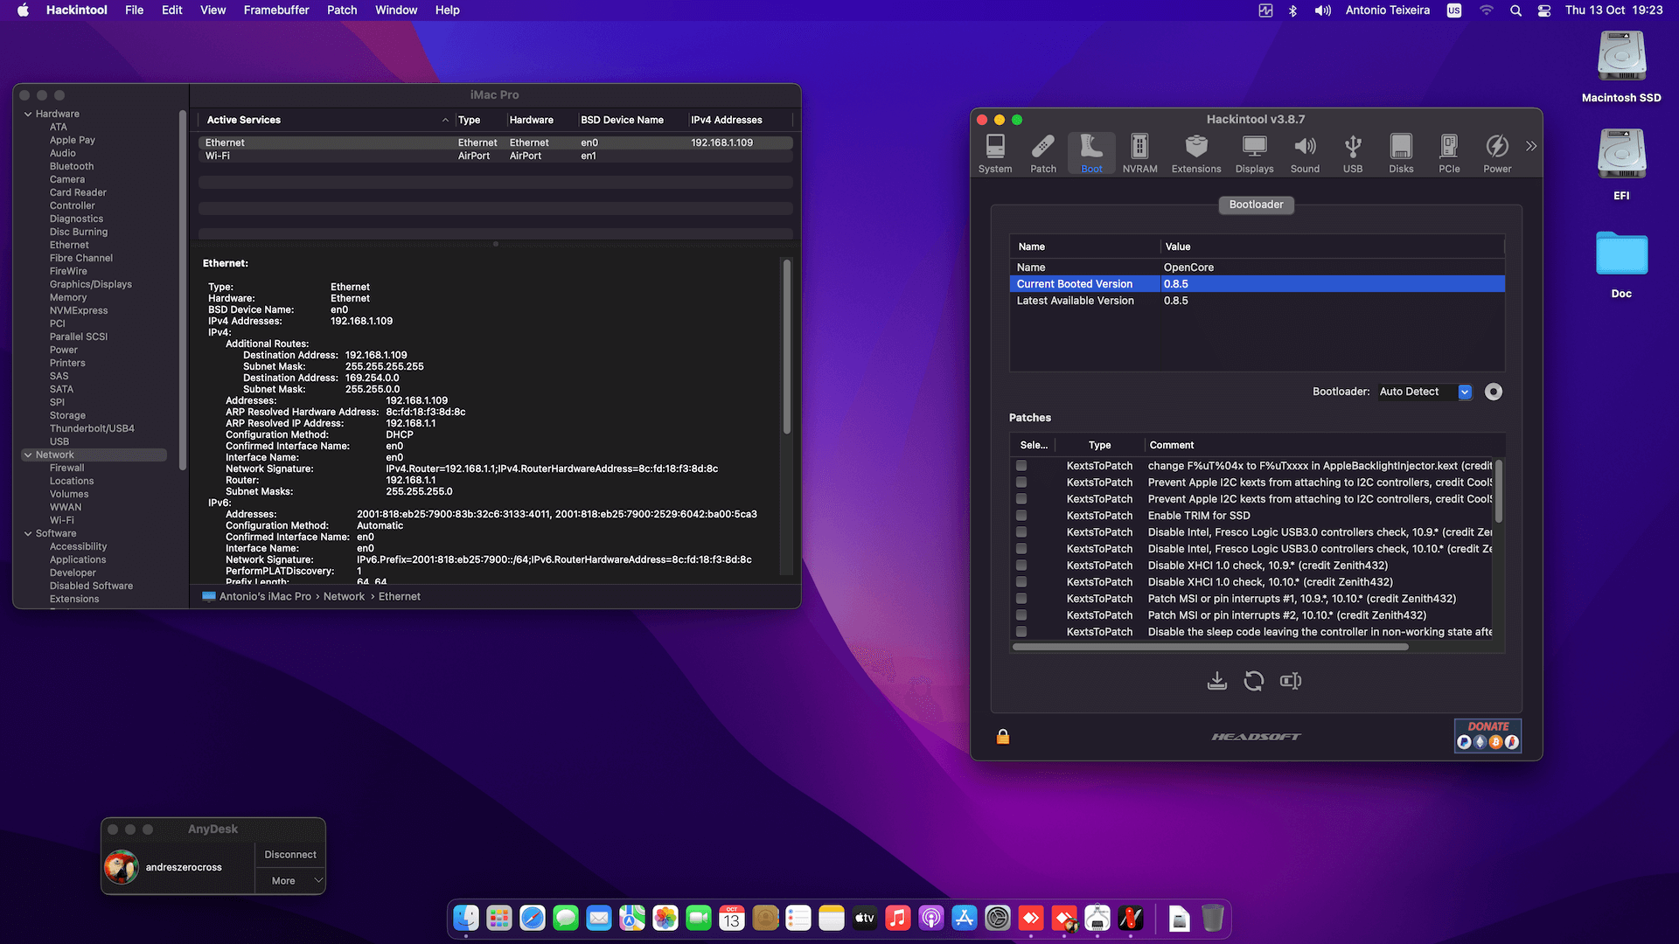
Task: Open the PCIe panel
Action: [x=1449, y=151]
